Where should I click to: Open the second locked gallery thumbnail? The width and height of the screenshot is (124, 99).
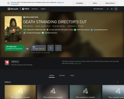(x=53, y=92)
